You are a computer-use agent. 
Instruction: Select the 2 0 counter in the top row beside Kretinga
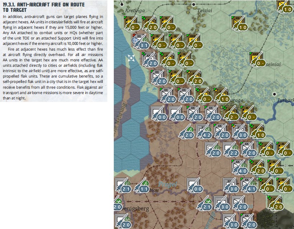pos(149,23)
